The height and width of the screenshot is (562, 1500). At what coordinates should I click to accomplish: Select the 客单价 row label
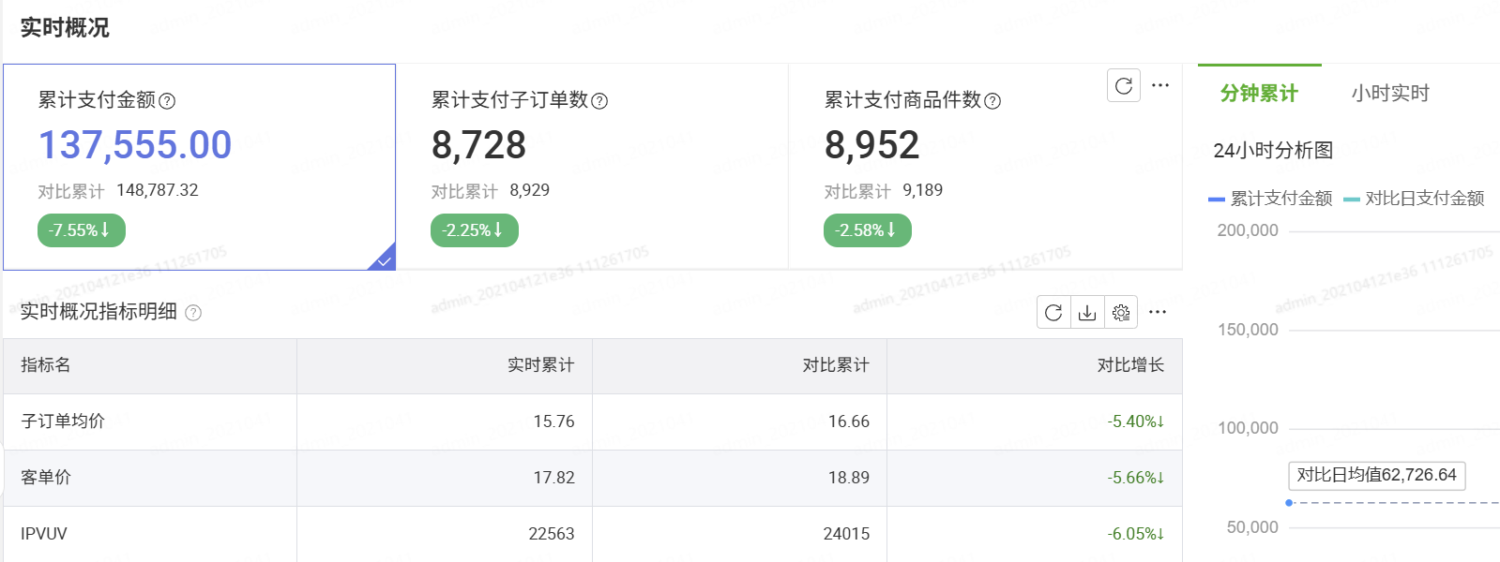[46, 478]
